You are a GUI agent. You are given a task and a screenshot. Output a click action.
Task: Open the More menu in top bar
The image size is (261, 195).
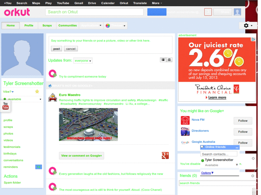pos(157,3)
